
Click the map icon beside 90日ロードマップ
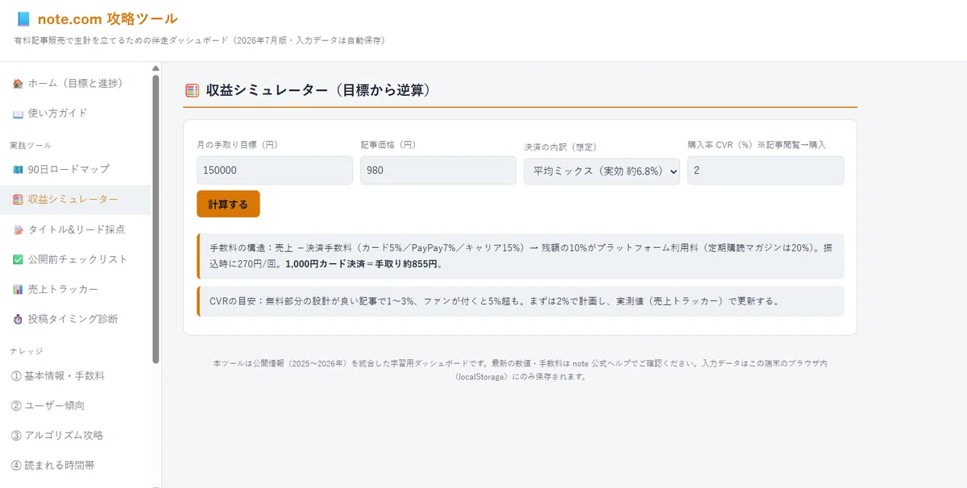(x=18, y=170)
